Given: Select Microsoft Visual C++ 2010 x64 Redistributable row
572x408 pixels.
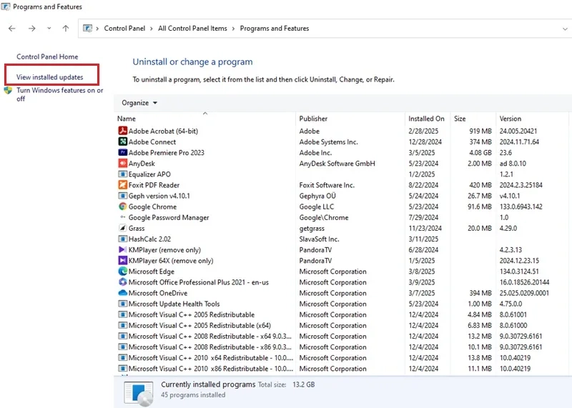Looking at the screenshot, I should click(341, 358).
